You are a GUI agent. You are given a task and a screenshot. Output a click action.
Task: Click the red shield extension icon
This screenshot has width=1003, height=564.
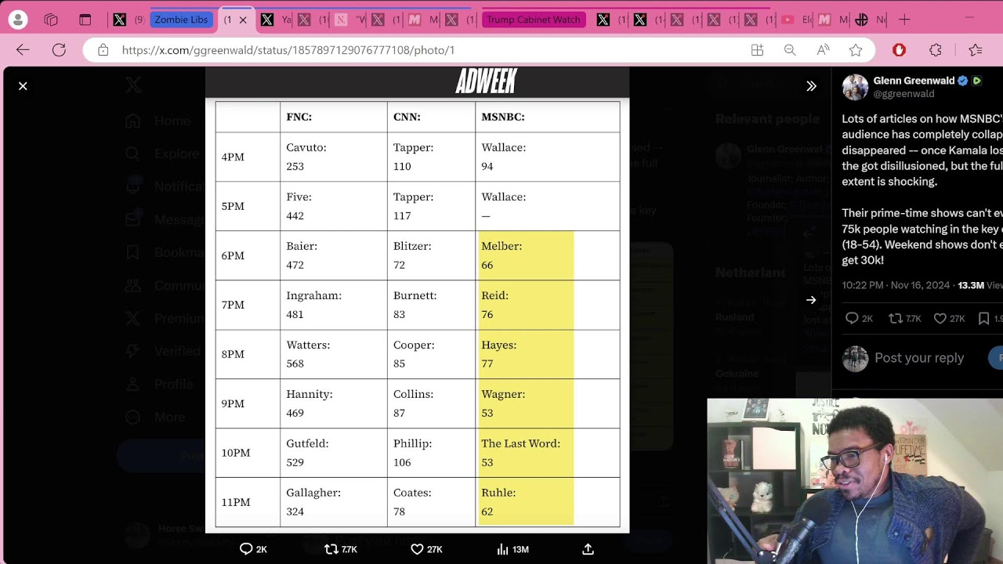tap(899, 50)
